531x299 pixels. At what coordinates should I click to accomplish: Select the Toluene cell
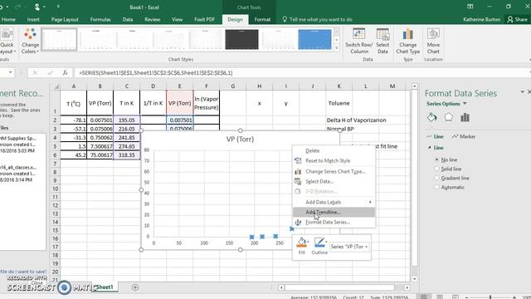[339, 103]
